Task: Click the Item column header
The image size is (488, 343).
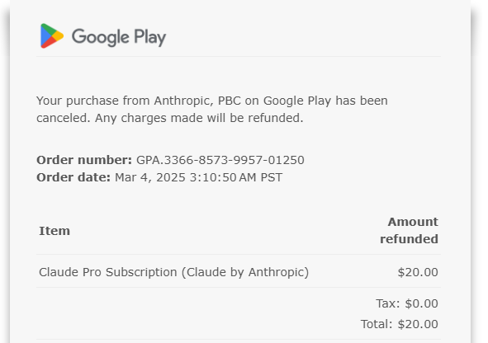Action: point(54,231)
